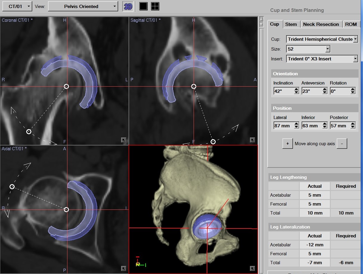The width and height of the screenshot is (363, 274).
Task: Maximize the Coronal CT view pane
Action: point(123,140)
